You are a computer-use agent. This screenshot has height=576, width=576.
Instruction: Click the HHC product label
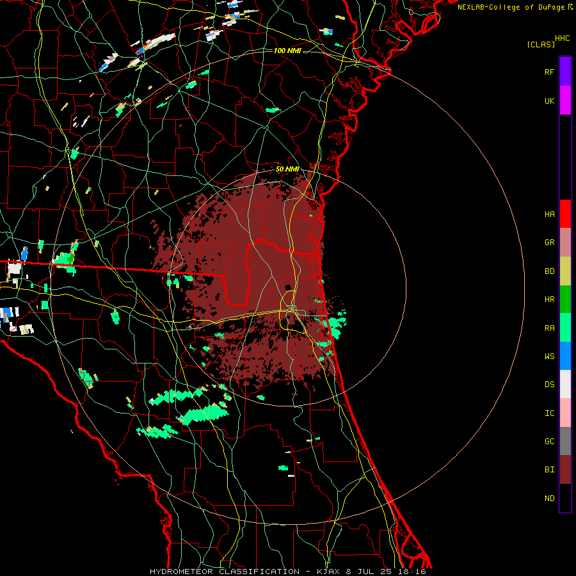[x=563, y=38]
